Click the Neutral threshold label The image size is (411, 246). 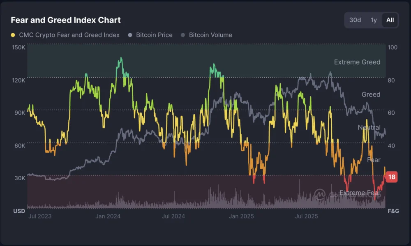369,128
